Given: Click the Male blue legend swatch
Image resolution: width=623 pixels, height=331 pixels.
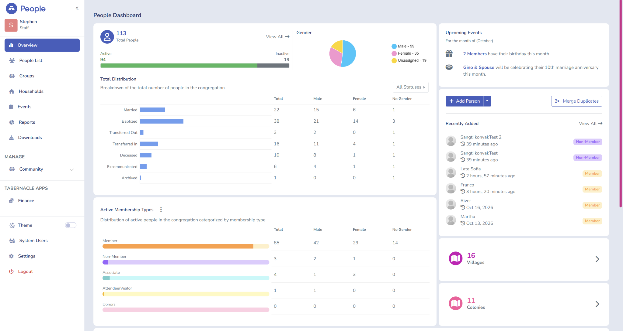Looking at the screenshot, I should point(394,46).
